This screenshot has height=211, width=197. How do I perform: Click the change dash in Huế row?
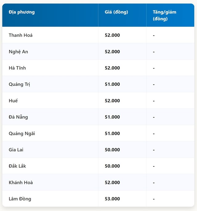coord(154,101)
